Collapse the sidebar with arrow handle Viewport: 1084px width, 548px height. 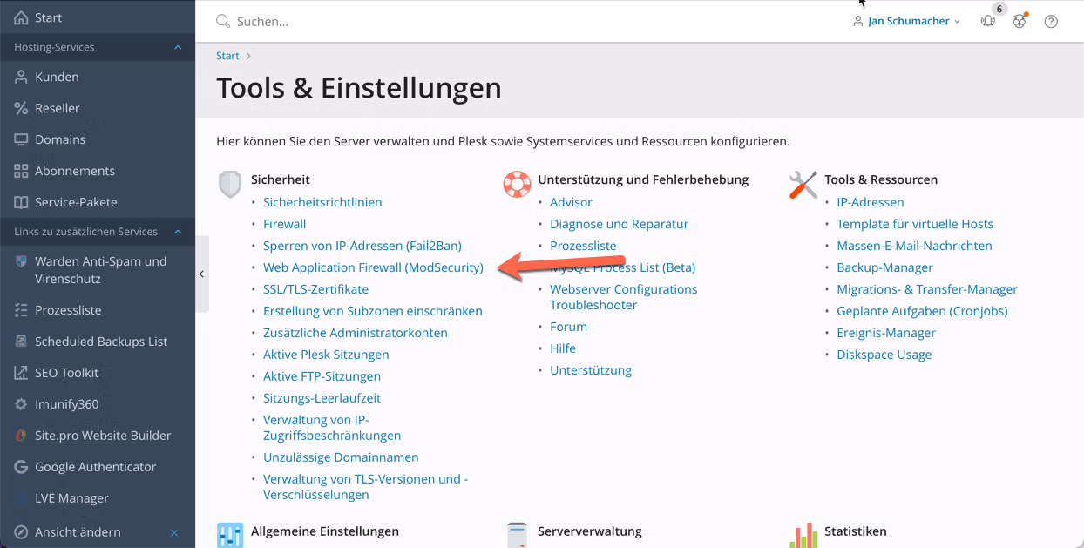201,274
